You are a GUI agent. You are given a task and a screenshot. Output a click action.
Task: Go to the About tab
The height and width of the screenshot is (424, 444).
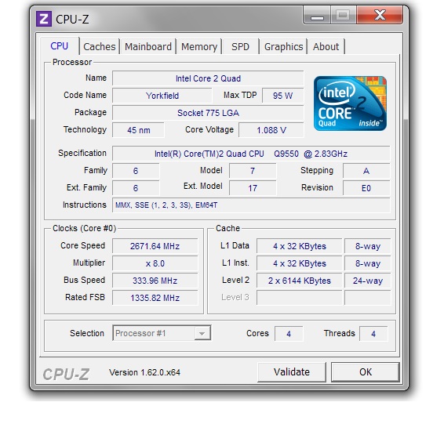pos(326,47)
